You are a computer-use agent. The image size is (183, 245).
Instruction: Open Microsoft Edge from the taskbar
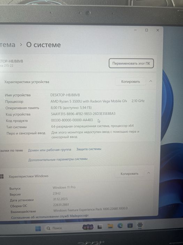[120, 226]
